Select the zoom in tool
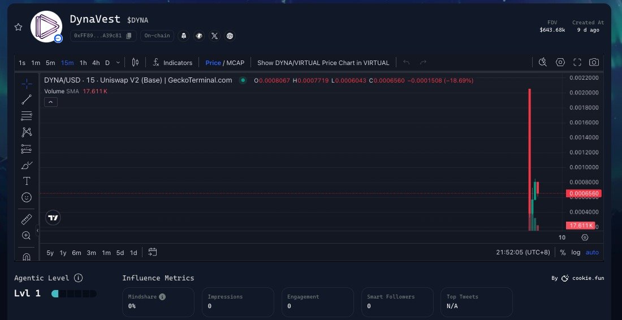This screenshot has height=320, width=622. coord(27,236)
